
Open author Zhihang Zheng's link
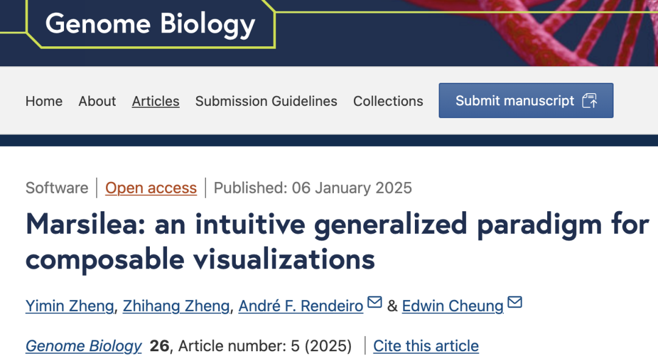[176, 306]
